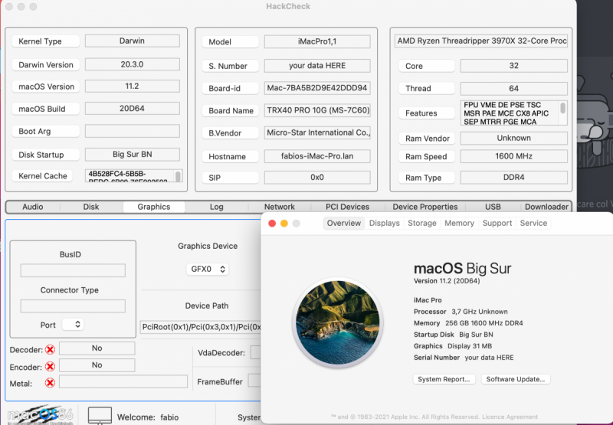Click the SIP label button
This screenshot has height=425, width=613.
231,178
